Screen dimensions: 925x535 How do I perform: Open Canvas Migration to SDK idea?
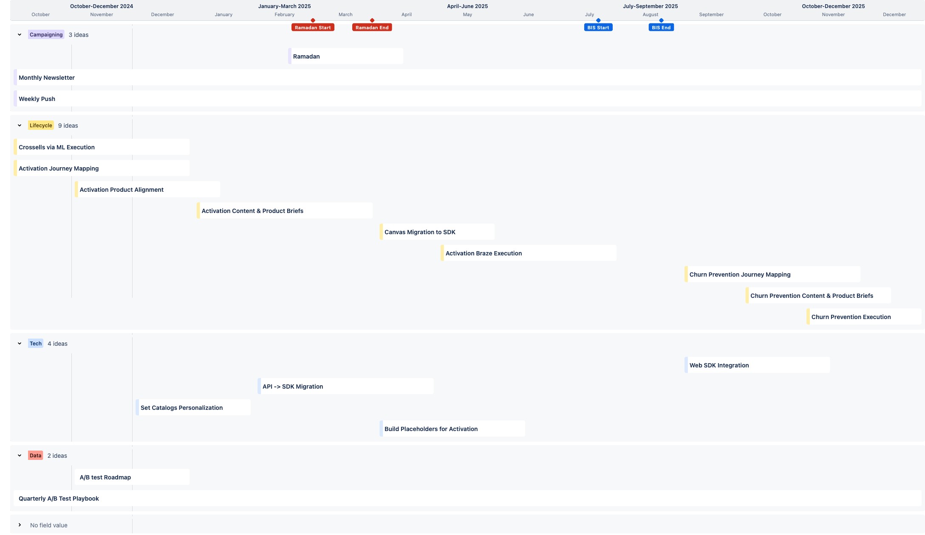437,232
